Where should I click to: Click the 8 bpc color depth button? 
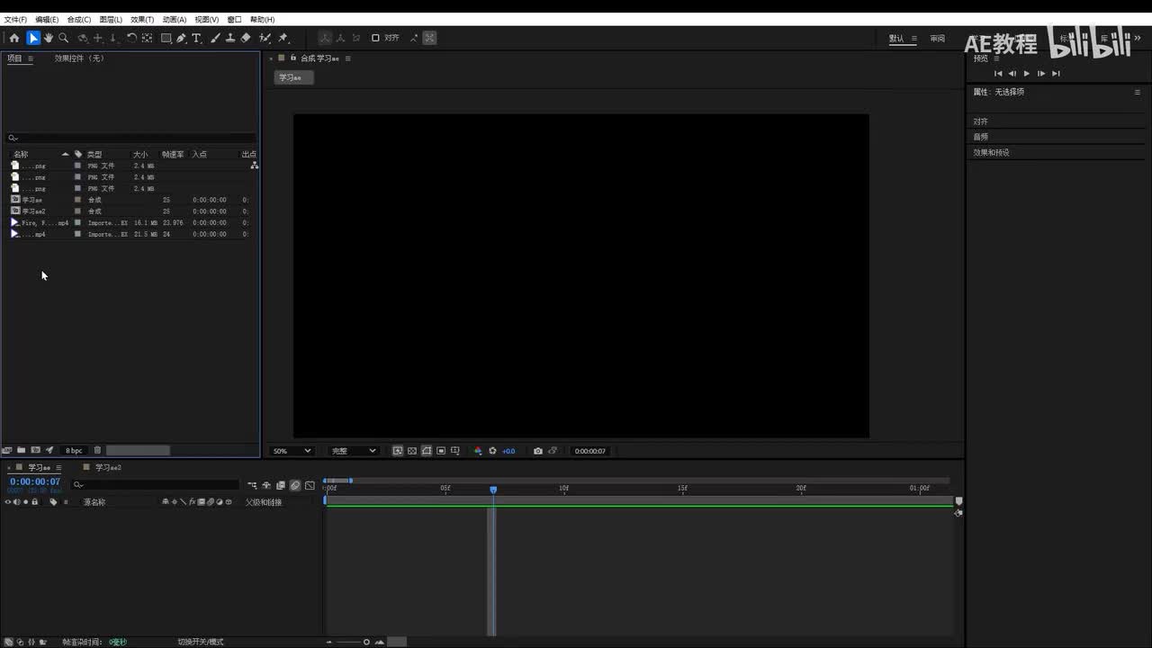click(74, 451)
